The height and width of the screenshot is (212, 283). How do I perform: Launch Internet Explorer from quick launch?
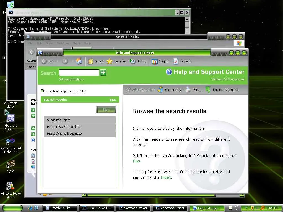tap(30, 208)
